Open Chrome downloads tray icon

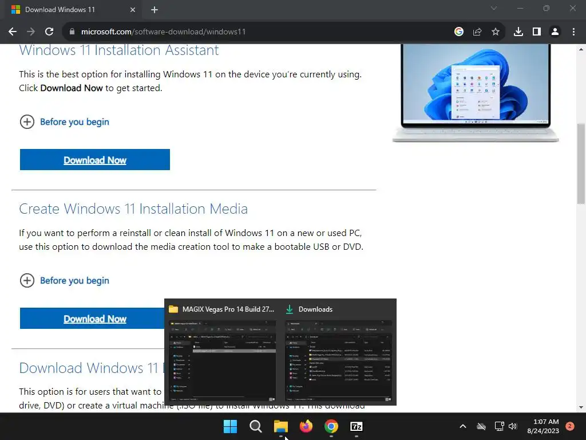tap(518, 32)
